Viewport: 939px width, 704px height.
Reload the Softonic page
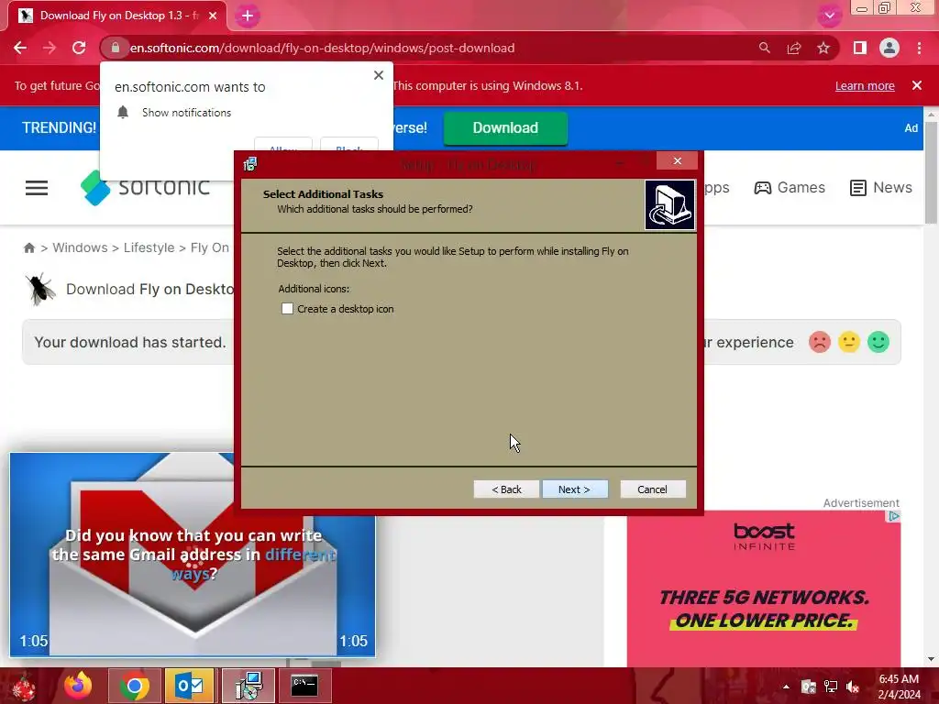pos(79,48)
